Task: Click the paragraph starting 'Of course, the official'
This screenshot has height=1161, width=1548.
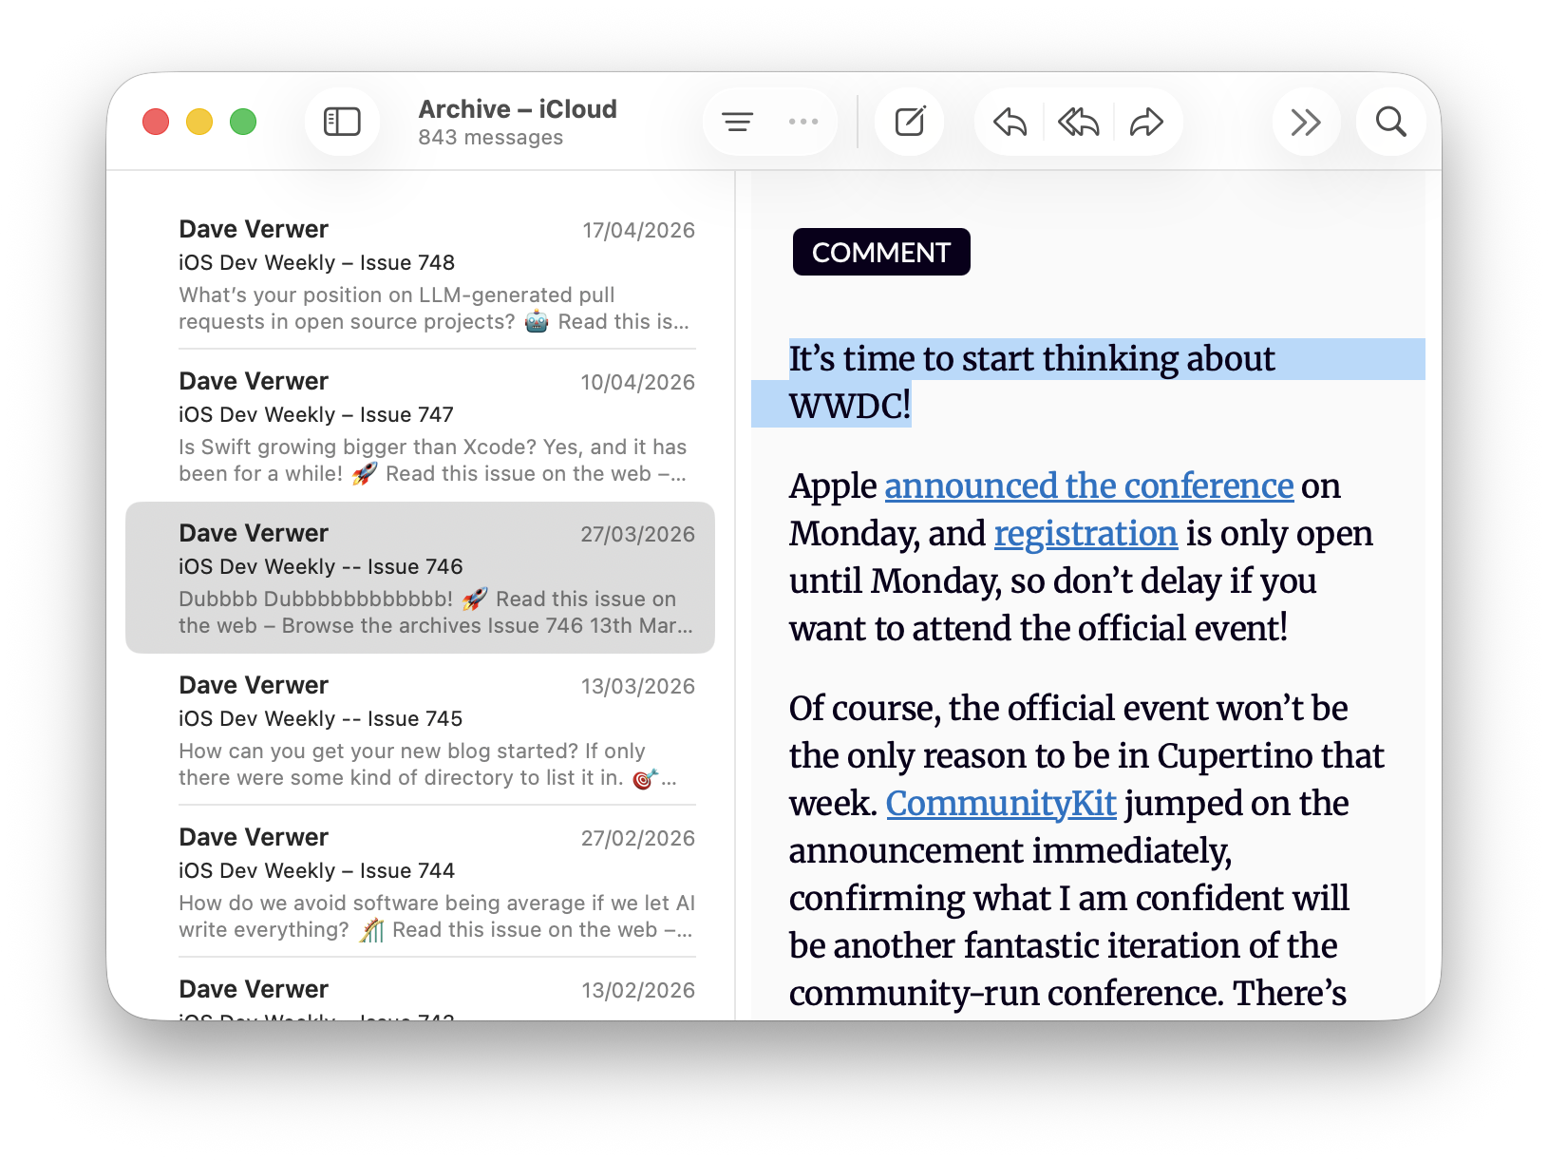Action: point(1086,850)
